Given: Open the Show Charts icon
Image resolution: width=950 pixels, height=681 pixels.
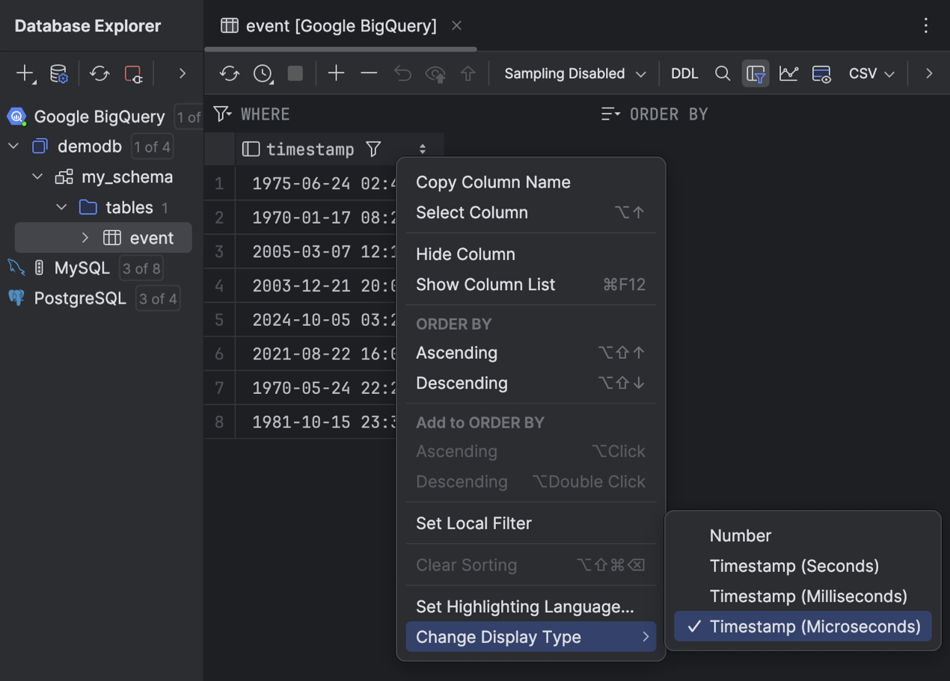Looking at the screenshot, I should (x=788, y=73).
